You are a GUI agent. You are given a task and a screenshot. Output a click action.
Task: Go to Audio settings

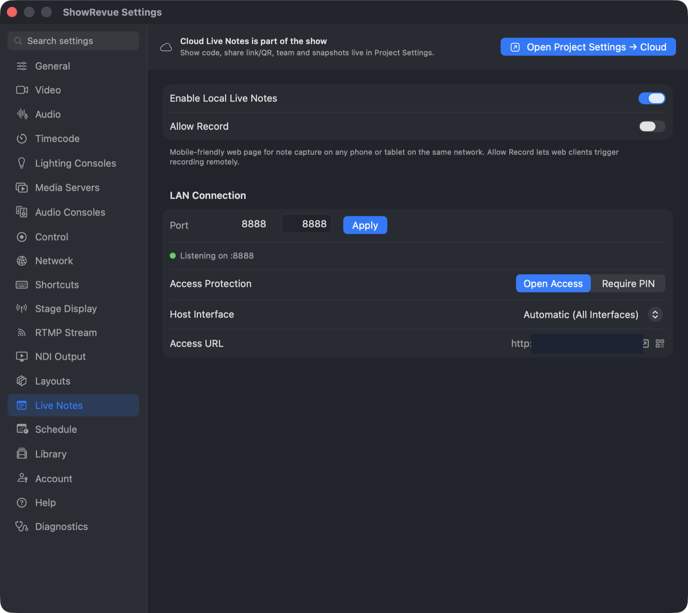73,114
